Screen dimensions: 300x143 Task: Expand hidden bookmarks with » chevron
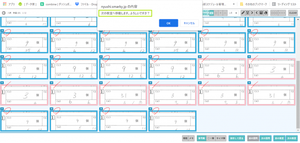[233, 4]
